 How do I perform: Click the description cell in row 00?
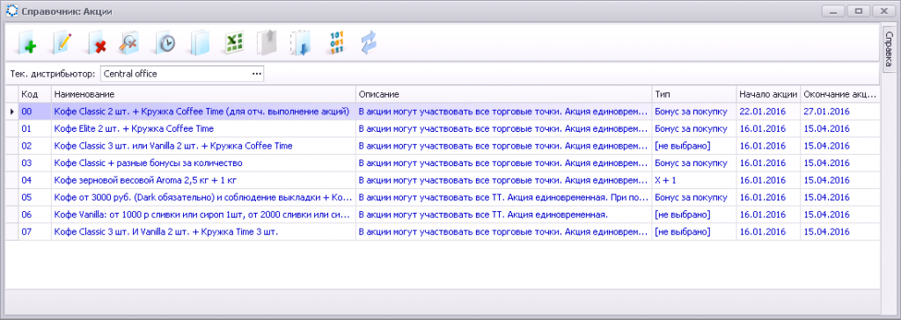point(503,112)
